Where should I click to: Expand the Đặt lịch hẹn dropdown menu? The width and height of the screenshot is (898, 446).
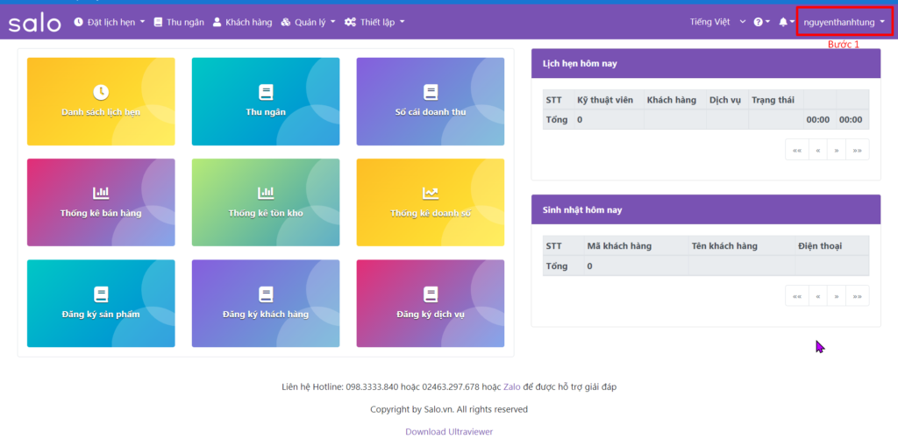click(110, 22)
